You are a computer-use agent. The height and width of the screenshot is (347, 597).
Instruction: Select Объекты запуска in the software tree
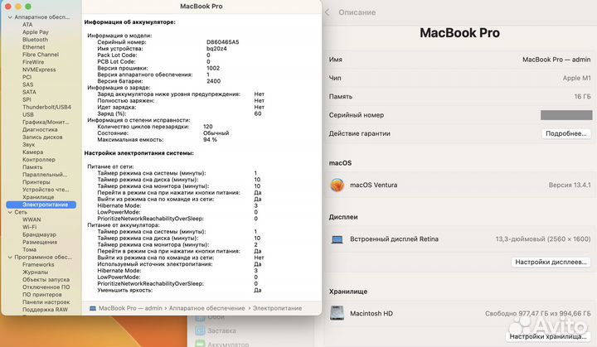pyautogui.click(x=46, y=280)
